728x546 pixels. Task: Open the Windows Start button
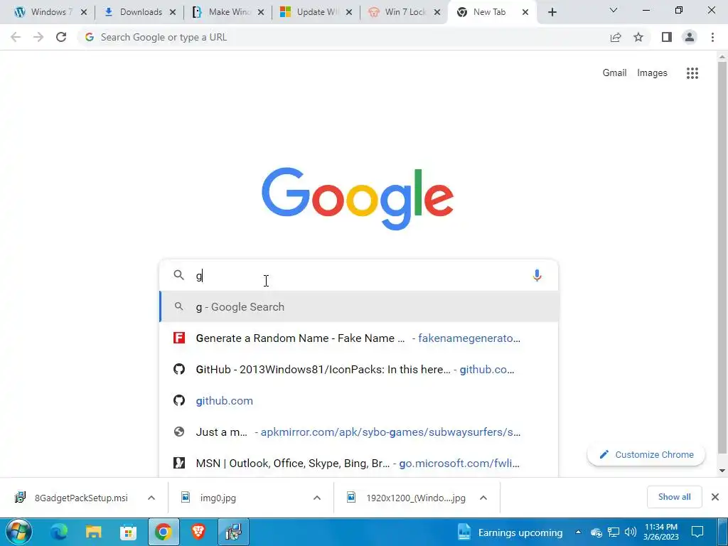click(18, 532)
